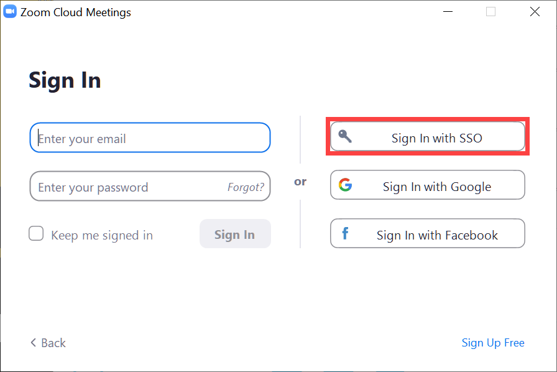Click the Facebook icon on the Facebook button
The width and height of the screenshot is (557, 372).
346,233
